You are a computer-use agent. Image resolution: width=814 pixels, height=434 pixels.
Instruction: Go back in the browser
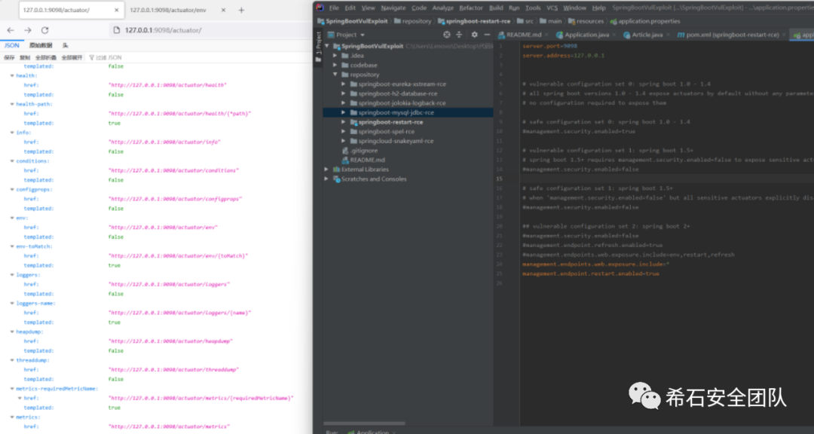11,31
